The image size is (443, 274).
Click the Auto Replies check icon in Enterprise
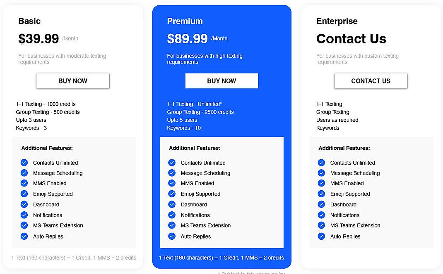[321, 236]
